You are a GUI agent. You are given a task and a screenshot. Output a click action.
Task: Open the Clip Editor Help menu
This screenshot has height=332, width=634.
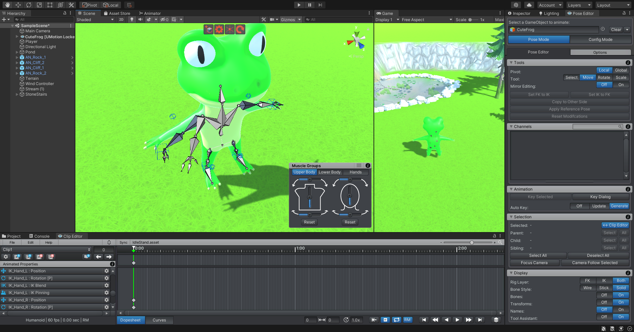[49, 242]
